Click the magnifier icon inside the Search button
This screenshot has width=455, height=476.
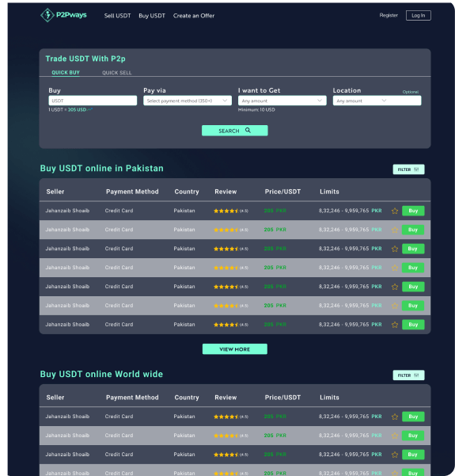(248, 130)
